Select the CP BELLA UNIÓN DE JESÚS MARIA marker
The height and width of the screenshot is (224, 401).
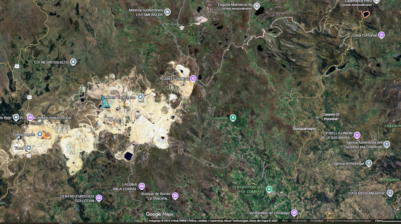click(x=357, y=135)
